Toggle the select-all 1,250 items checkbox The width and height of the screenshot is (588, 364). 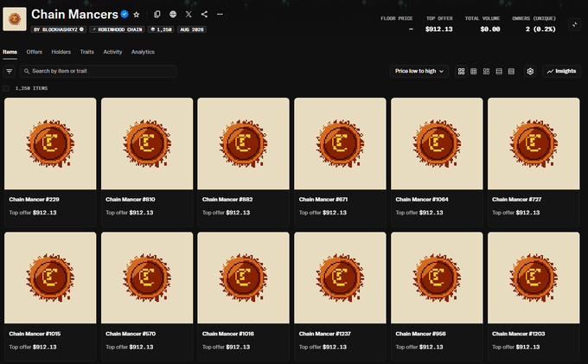click(6, 88)
